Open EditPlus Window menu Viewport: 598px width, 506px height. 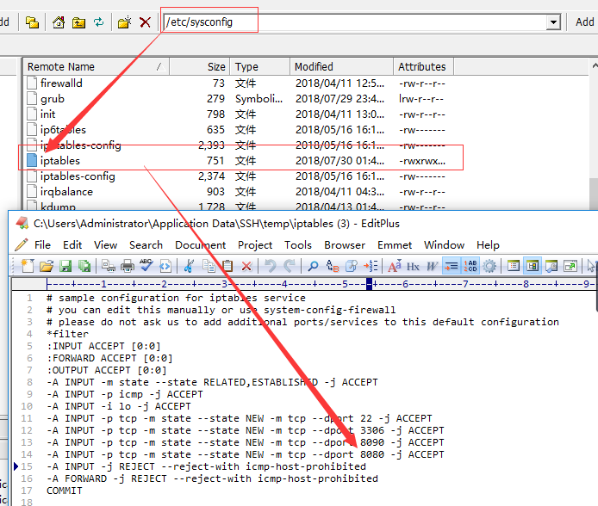point(445,244)
